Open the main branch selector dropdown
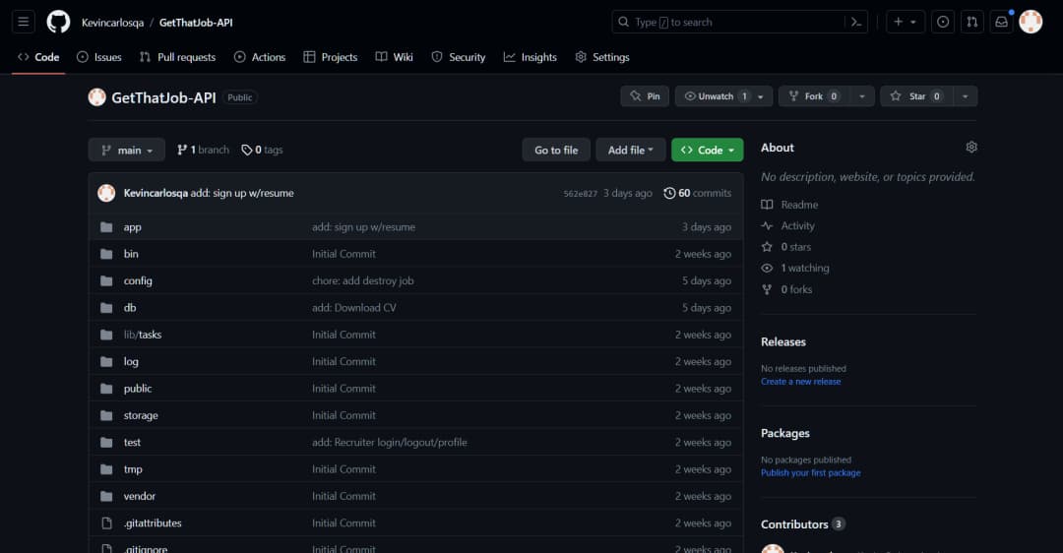The image size is (1063, 553). coord(127,150)
